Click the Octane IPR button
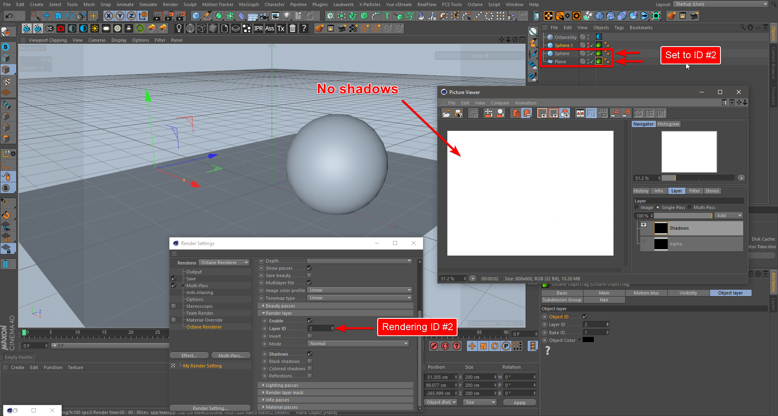 259,28
